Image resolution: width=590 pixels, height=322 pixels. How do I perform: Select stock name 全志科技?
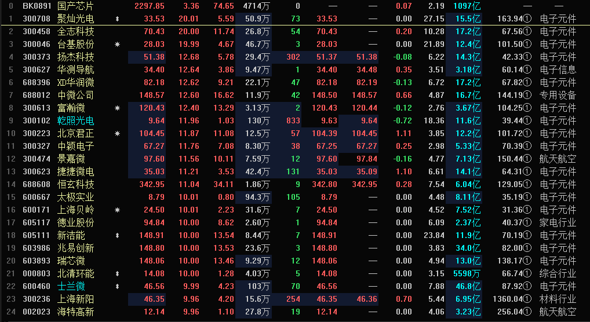[x=75, y=32]
